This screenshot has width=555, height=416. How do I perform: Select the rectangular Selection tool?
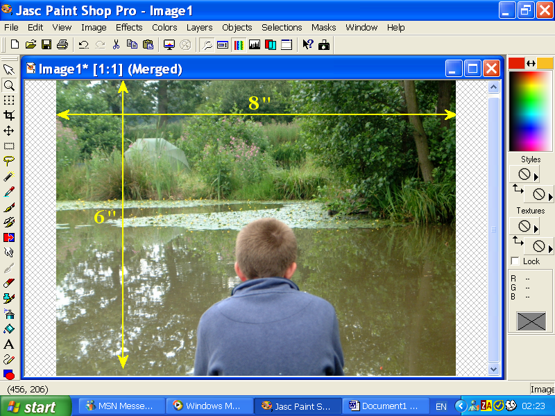9,146
